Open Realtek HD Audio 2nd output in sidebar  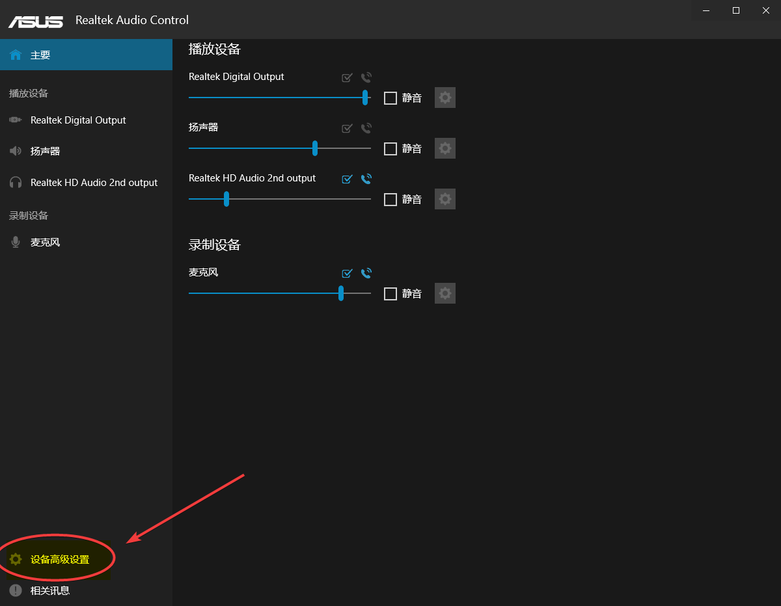[x=94, y=183]
